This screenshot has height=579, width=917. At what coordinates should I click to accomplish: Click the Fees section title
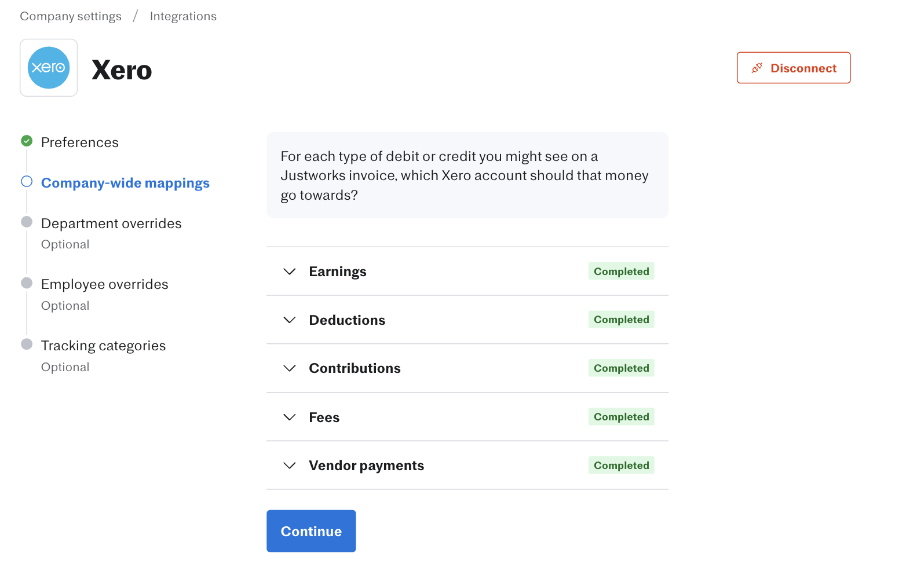click(x=324, y=417)
